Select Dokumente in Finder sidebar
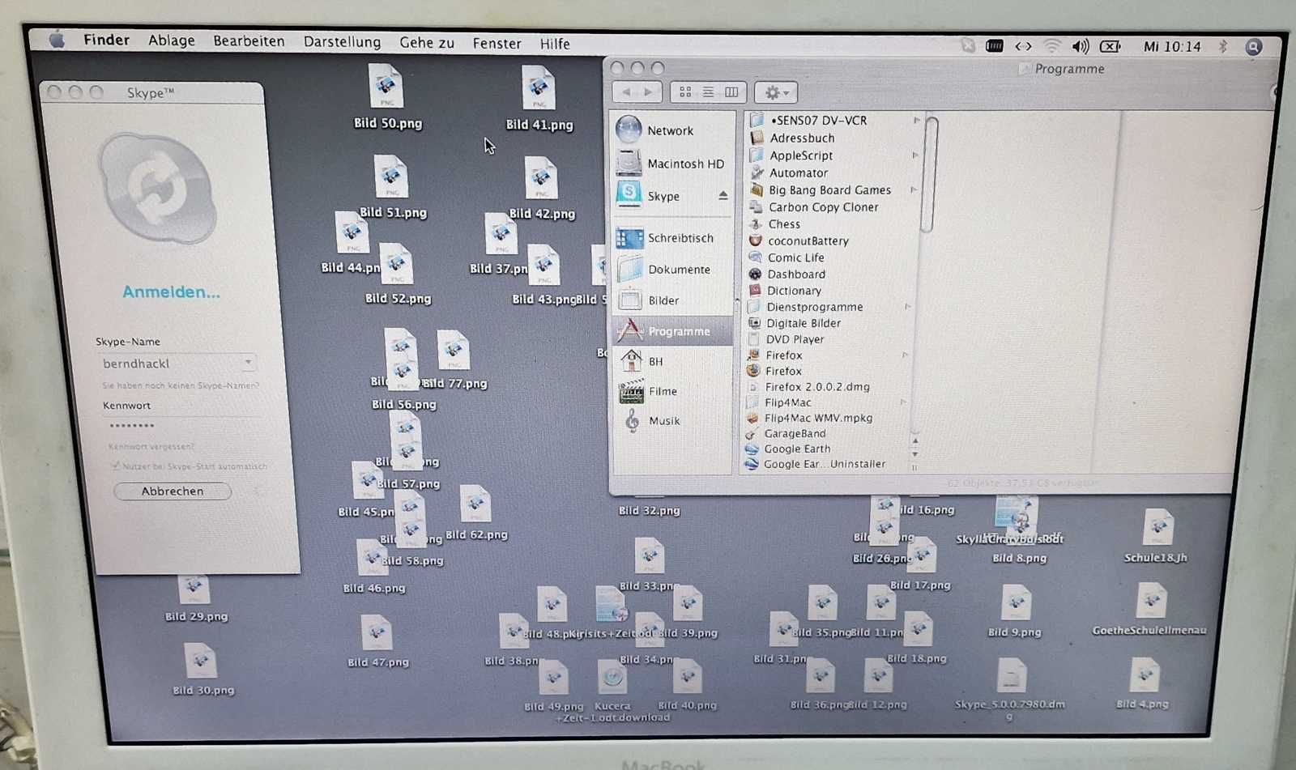Screen dimensions: 1296x770 tap(672, 270)
